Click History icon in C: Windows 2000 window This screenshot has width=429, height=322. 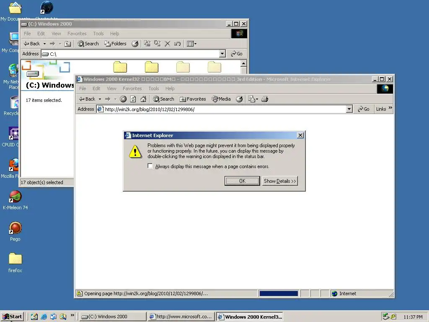point(135,44)
